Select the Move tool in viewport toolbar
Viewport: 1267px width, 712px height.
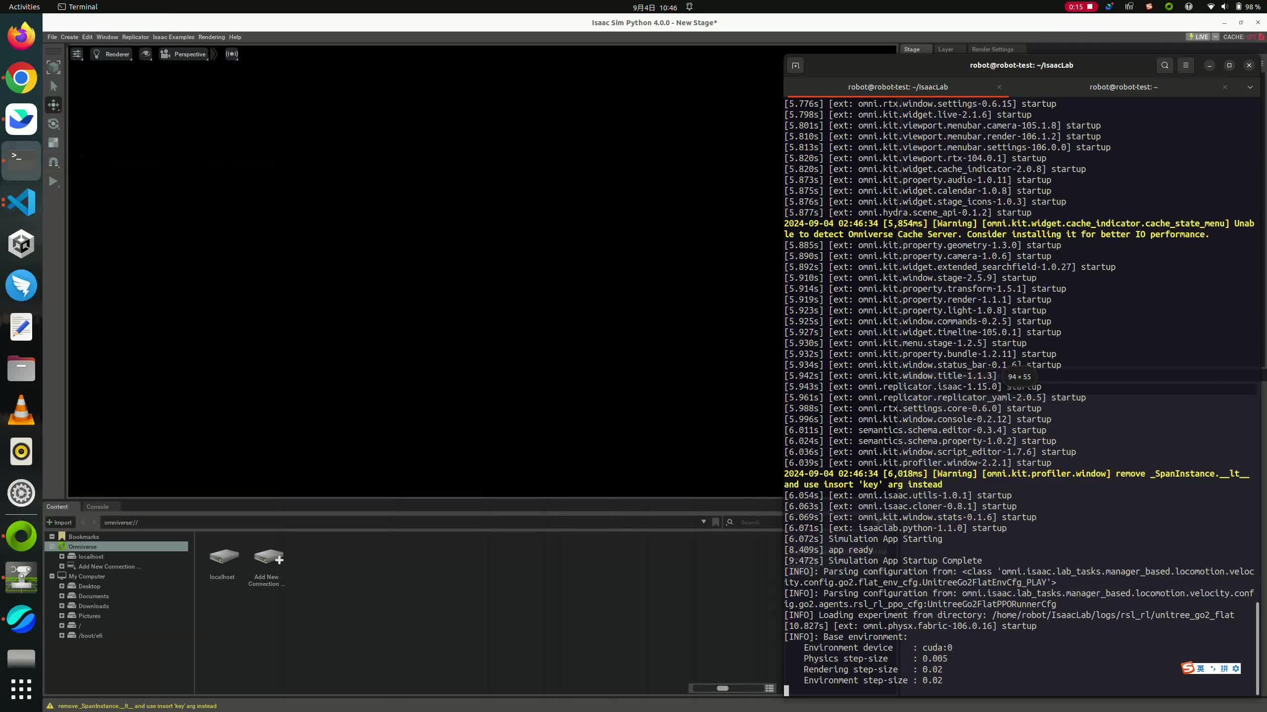click(53, 105)
